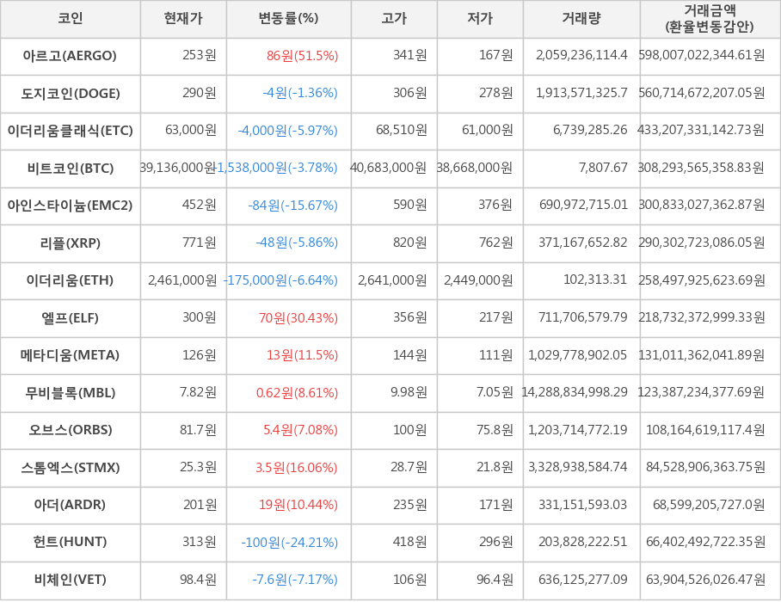Click the 거래량 column header
The width and height of the screenshot is (781, 602).
coord(581,19)
